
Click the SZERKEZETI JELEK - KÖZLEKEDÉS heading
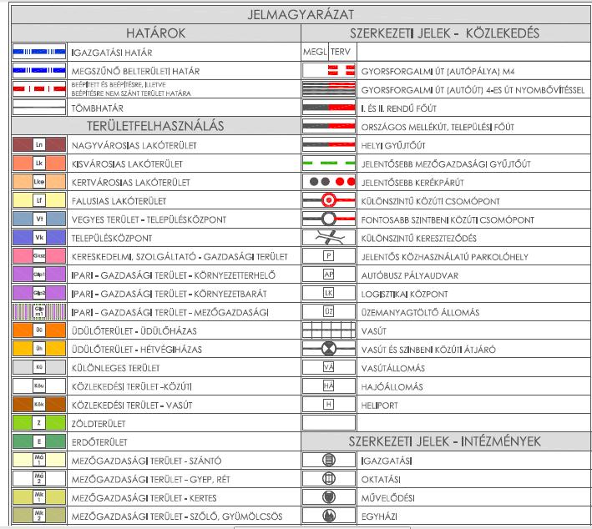pyautogui.click(x=444, y=33)
